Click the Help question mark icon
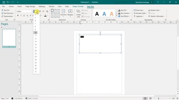Viewport: 179px width, 100px height. (158, 2)
